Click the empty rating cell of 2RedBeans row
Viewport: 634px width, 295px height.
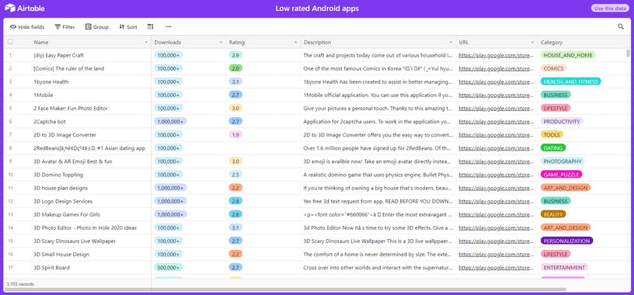point(263,148)
